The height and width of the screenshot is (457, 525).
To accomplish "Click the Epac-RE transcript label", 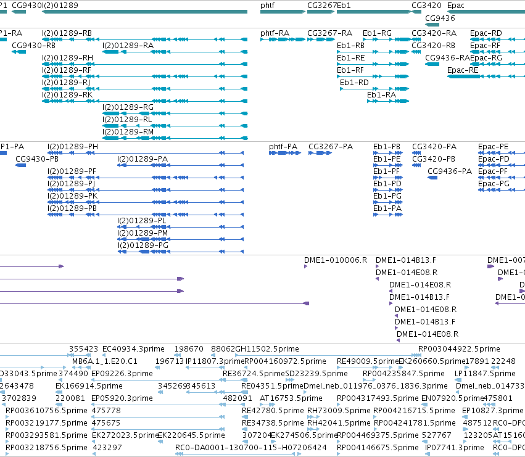I will (x=463, y=70).
